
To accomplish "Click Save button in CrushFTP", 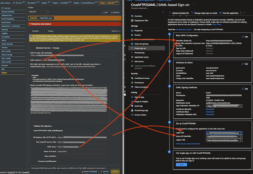I will click(115, 171).
